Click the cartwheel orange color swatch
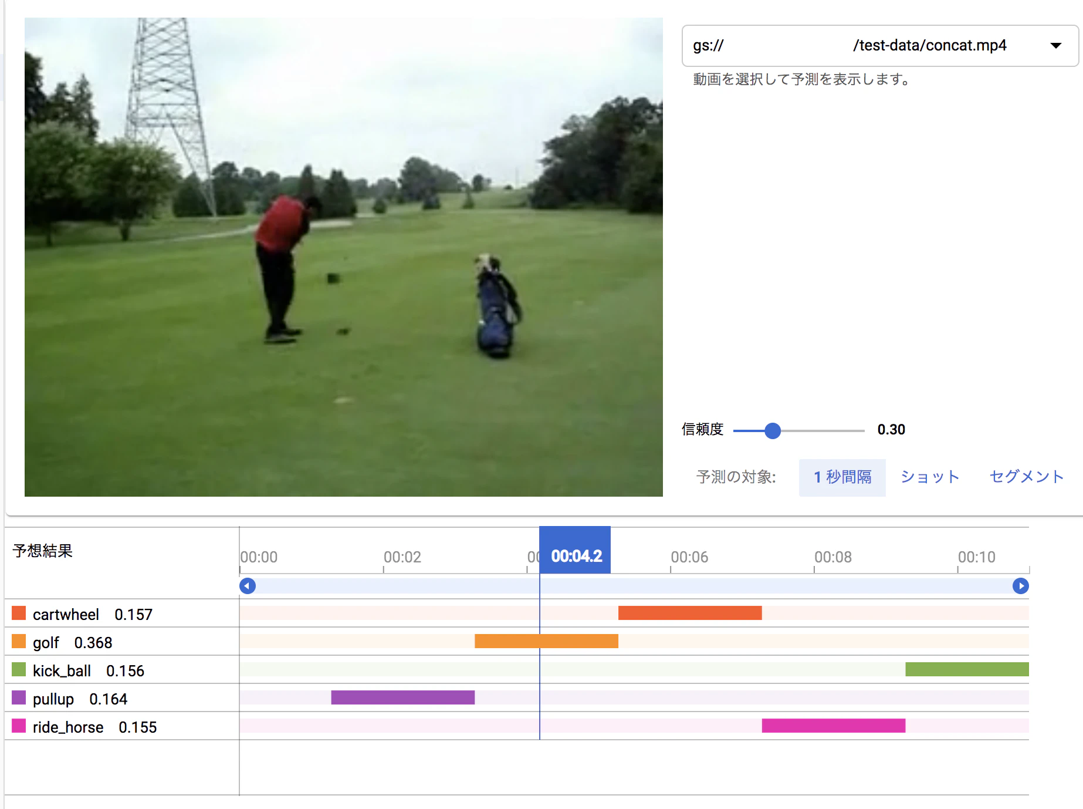 click(19, 613)
